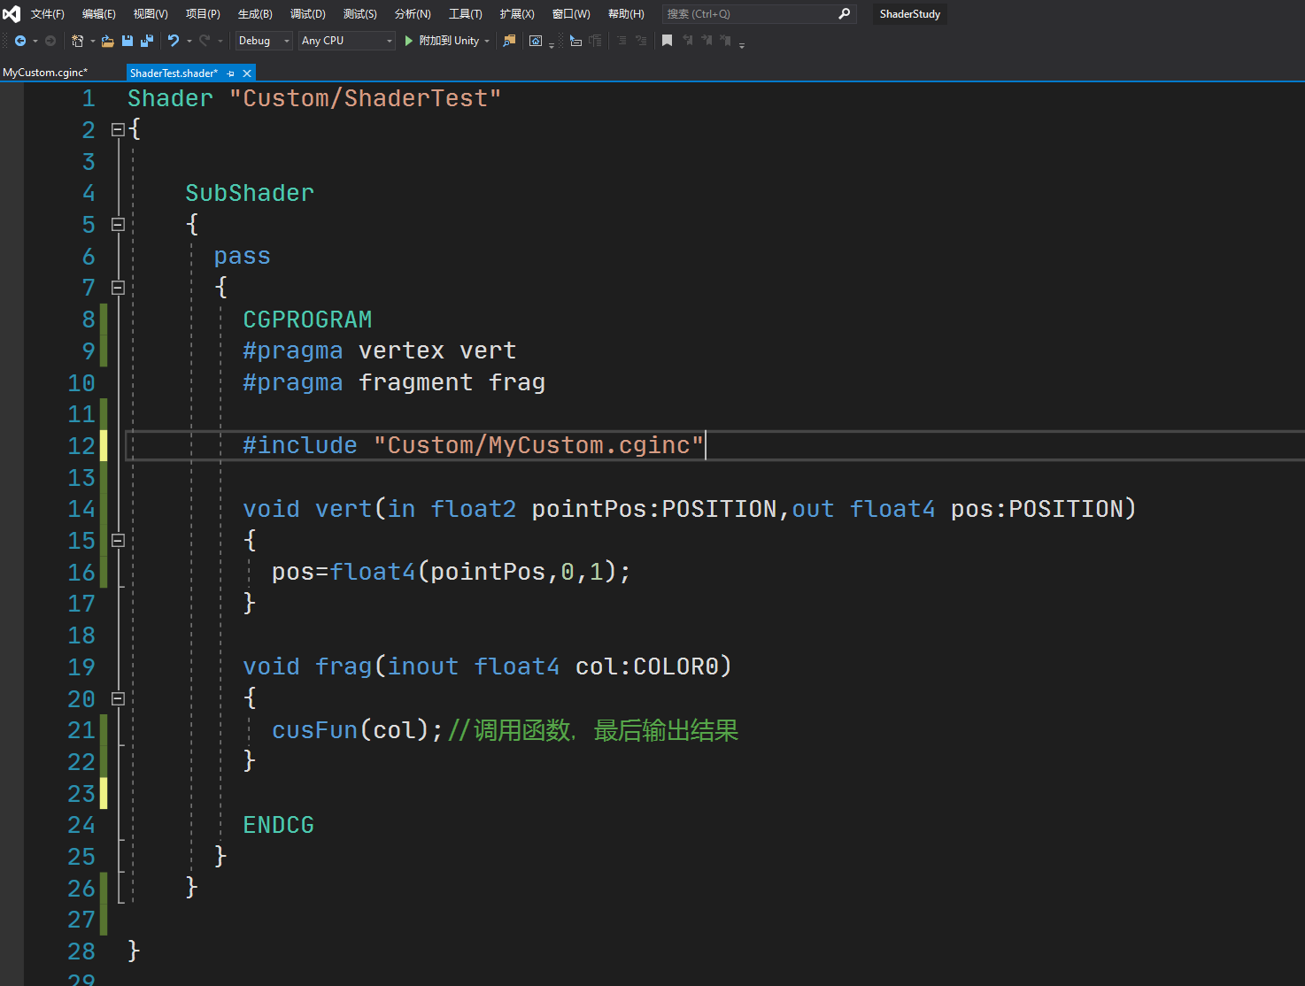Open the 扩展(X) menu

517,14
